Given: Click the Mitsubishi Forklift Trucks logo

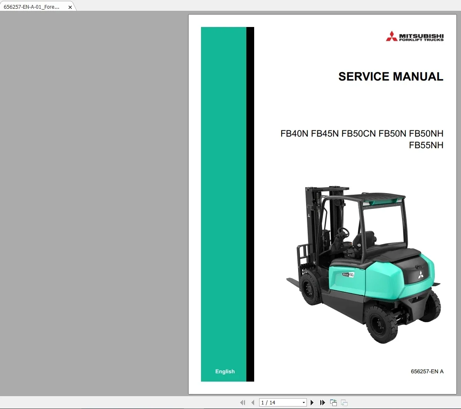Looking at the screenshot, I should [414, 37].
